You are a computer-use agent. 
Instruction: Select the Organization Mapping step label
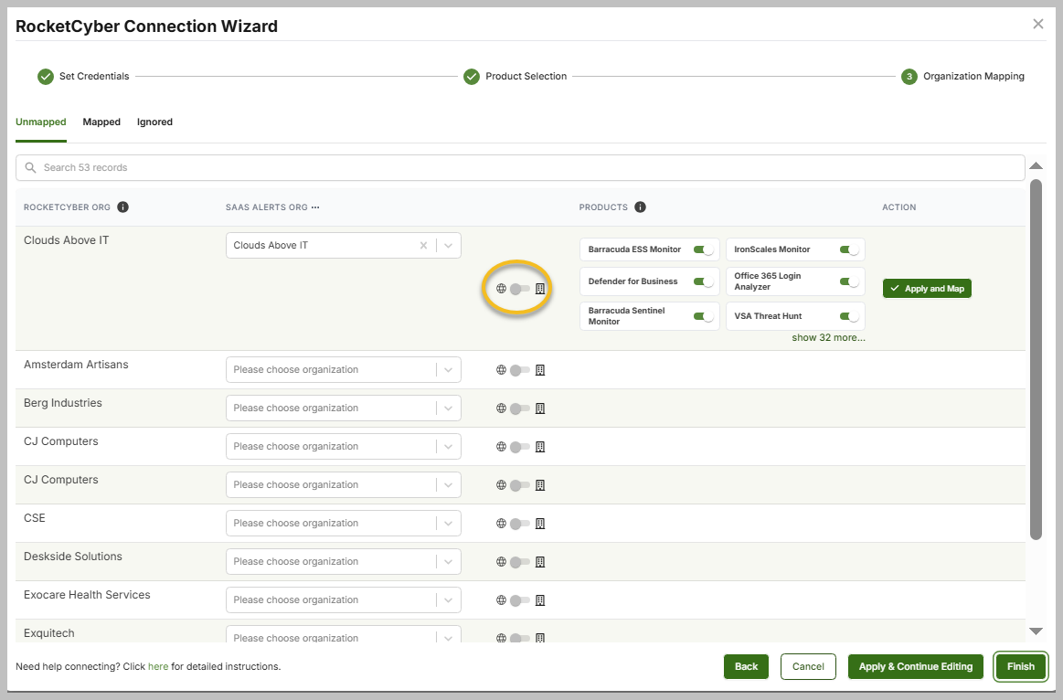[973, 77]
